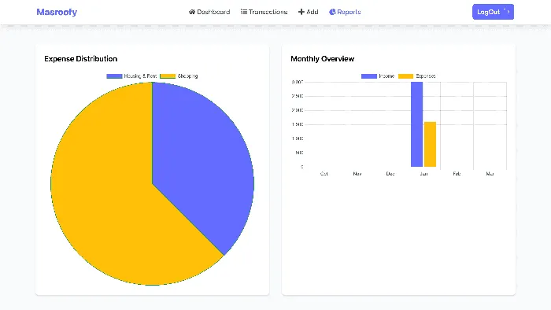Image resolution: width=551 pixels, height=310 pixels.
Task: Open the Masroofy home logo
Action: coord(57,12)
